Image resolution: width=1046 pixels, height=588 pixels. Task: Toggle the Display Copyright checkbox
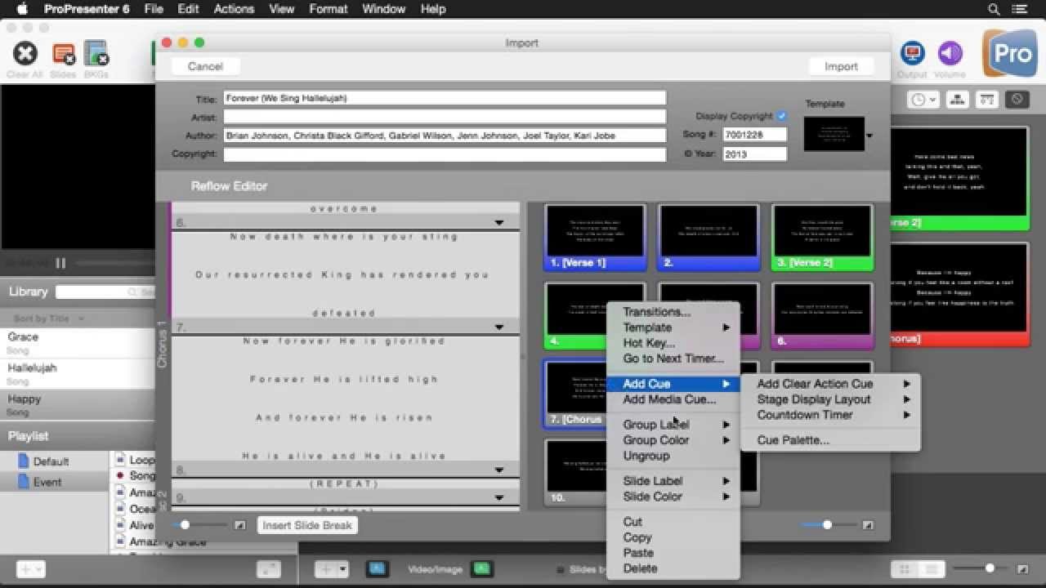(x=782, y=116)
